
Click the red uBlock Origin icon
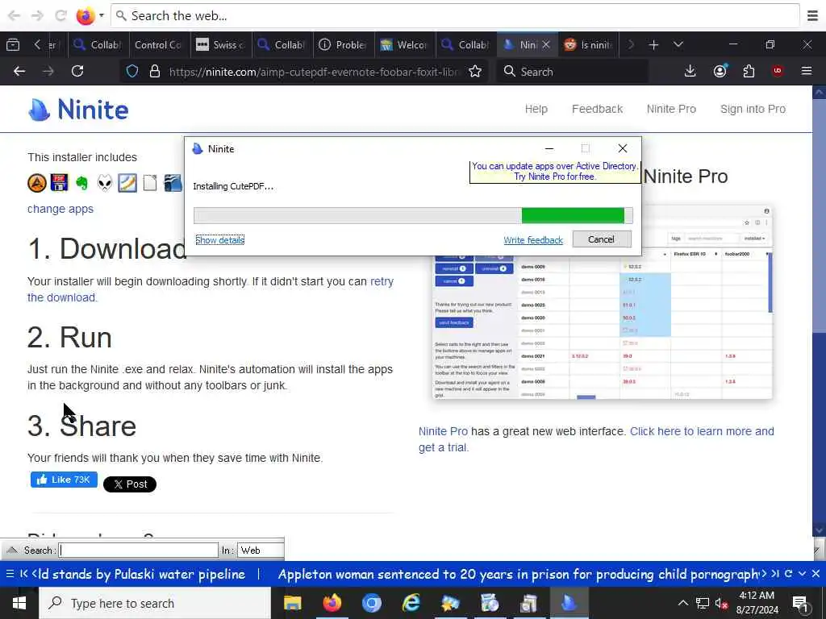(778, 71)
